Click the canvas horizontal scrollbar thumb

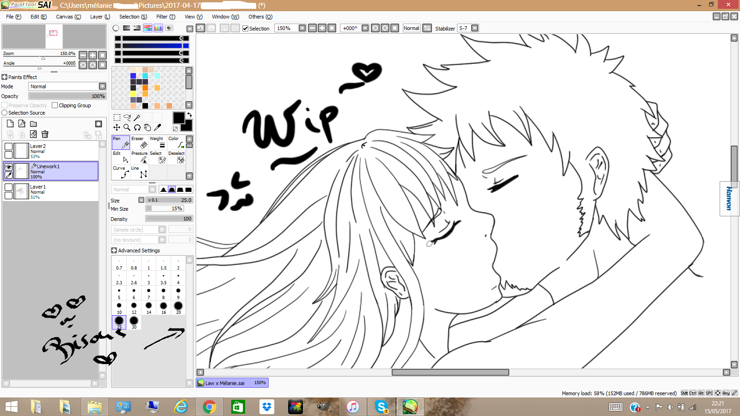coord(450,372)
